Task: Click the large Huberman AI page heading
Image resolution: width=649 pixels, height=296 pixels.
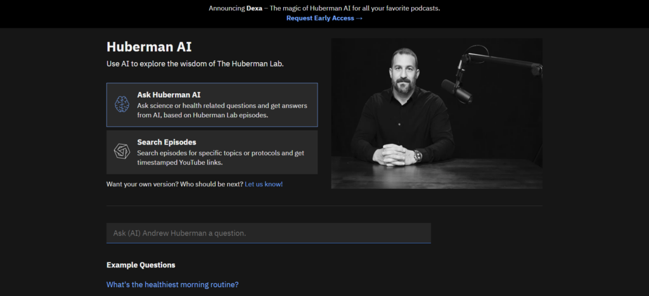Action: pos(149,47)
